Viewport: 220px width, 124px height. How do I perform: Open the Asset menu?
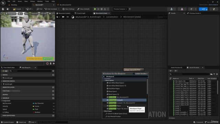coord(20,1)
